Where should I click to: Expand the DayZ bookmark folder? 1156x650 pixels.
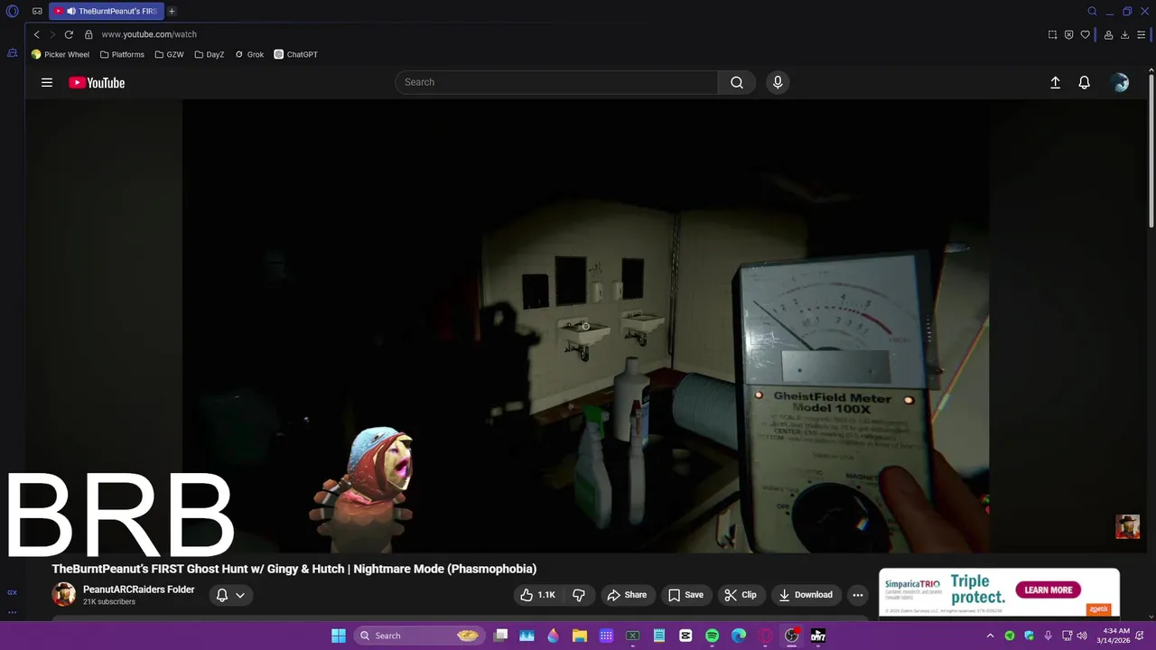click(x=209, y=54)
